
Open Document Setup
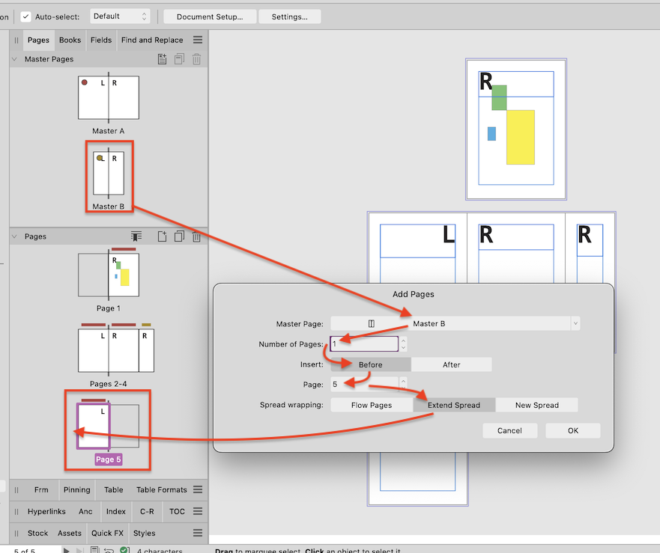pyautogui.click(x=209, y=16)
